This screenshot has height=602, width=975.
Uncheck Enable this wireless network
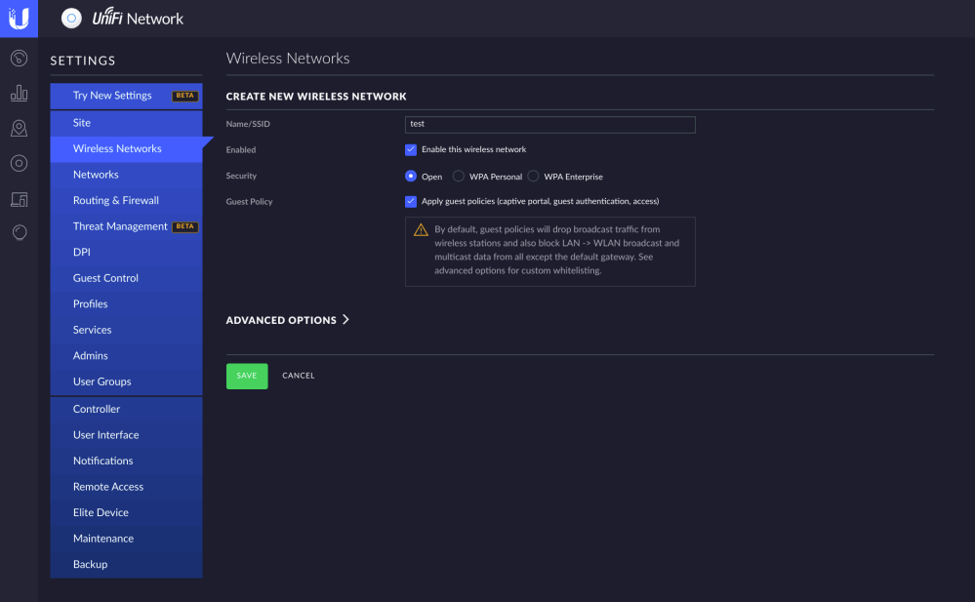tap(411, 150)
